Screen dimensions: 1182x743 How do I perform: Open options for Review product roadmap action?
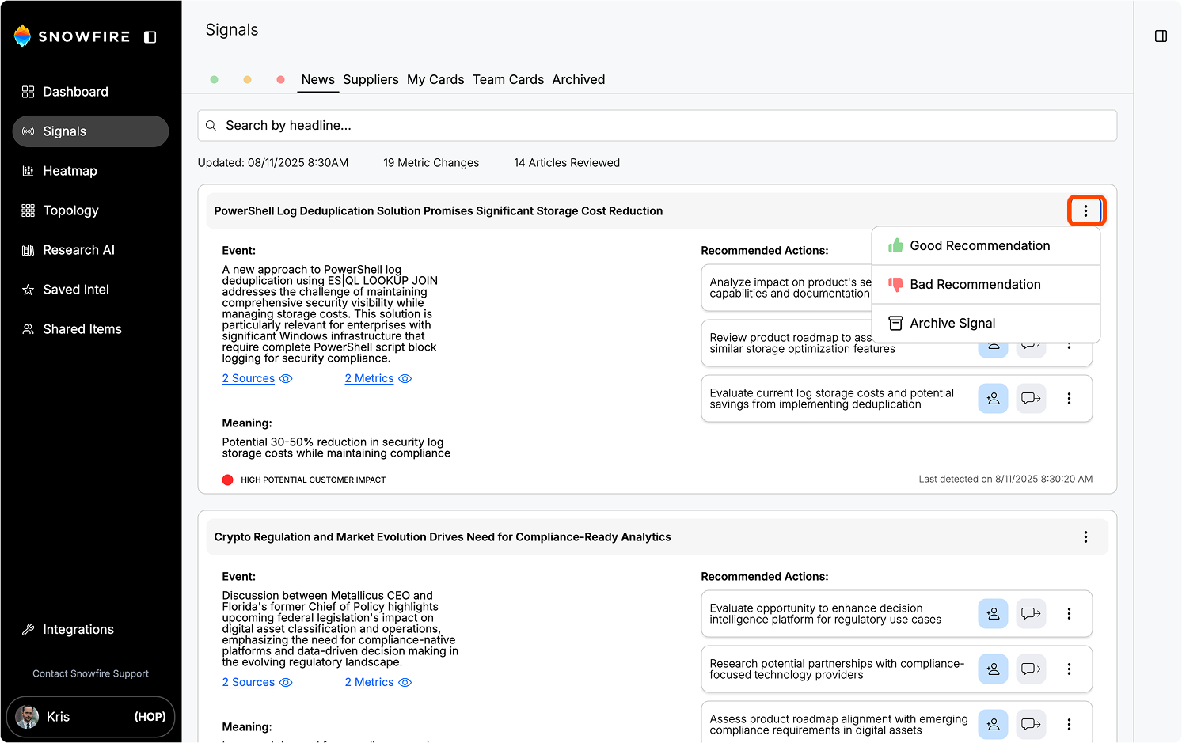1070,347
